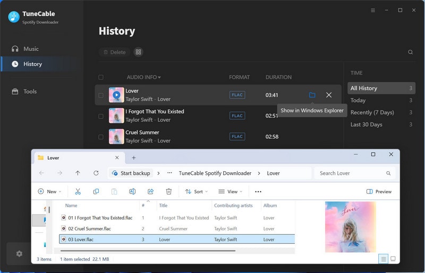This screenshot has width=425, height=273.
Task: Remove Lover track with the X icon
Action: click(329, 95)
